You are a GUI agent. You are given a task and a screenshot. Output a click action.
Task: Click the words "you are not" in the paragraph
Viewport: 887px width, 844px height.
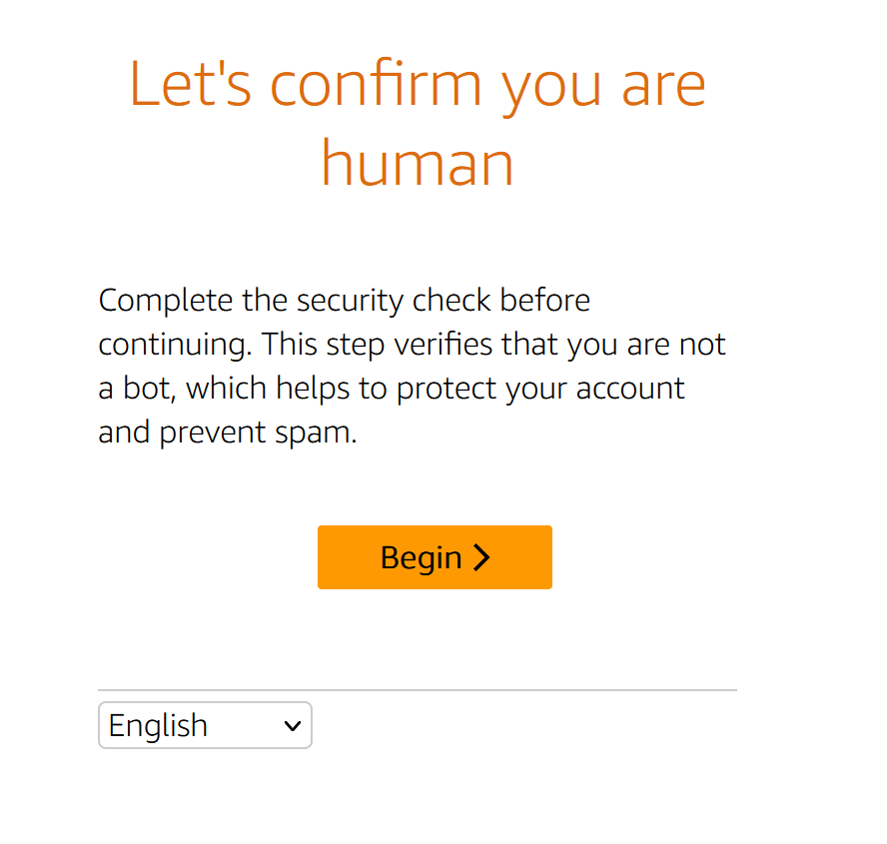(646, 345)
